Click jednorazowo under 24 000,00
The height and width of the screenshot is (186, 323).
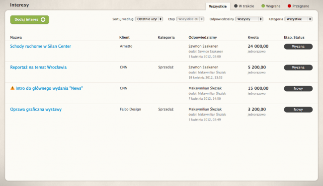tap(256, 52)
